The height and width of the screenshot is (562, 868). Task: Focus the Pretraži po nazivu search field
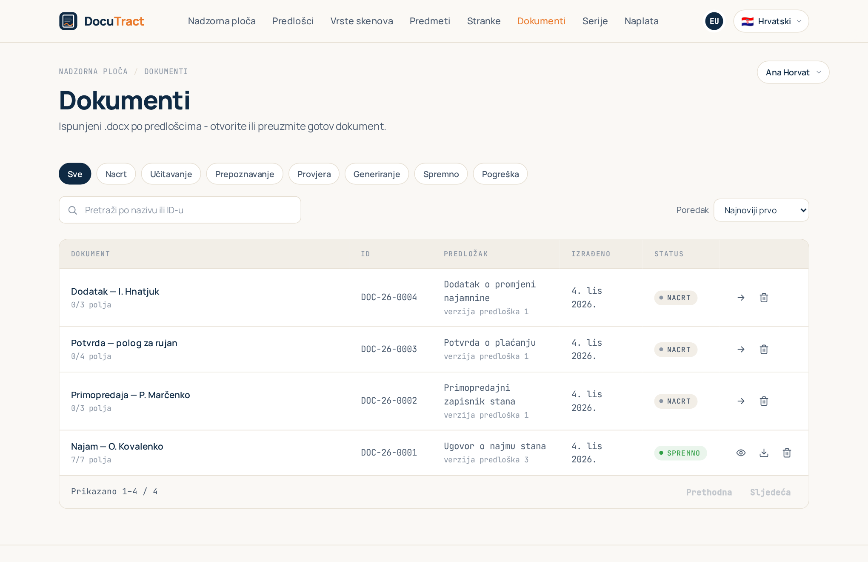click(x=180, y=210)
